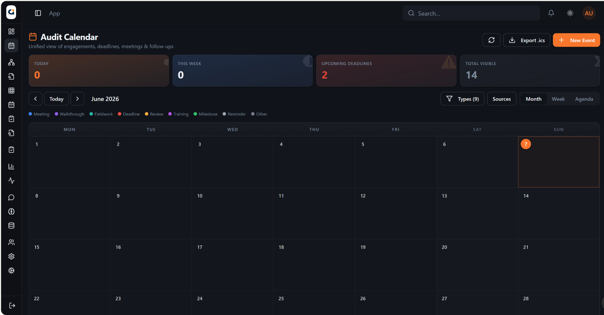Open the chat bubble icon in the sidebar
Screen dimensions: 604x315
coord(11,197)
